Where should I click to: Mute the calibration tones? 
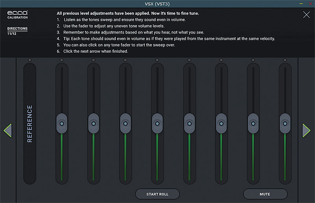(265, 194)
